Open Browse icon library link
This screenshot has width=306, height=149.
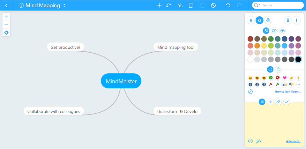(x=288, y=92)
